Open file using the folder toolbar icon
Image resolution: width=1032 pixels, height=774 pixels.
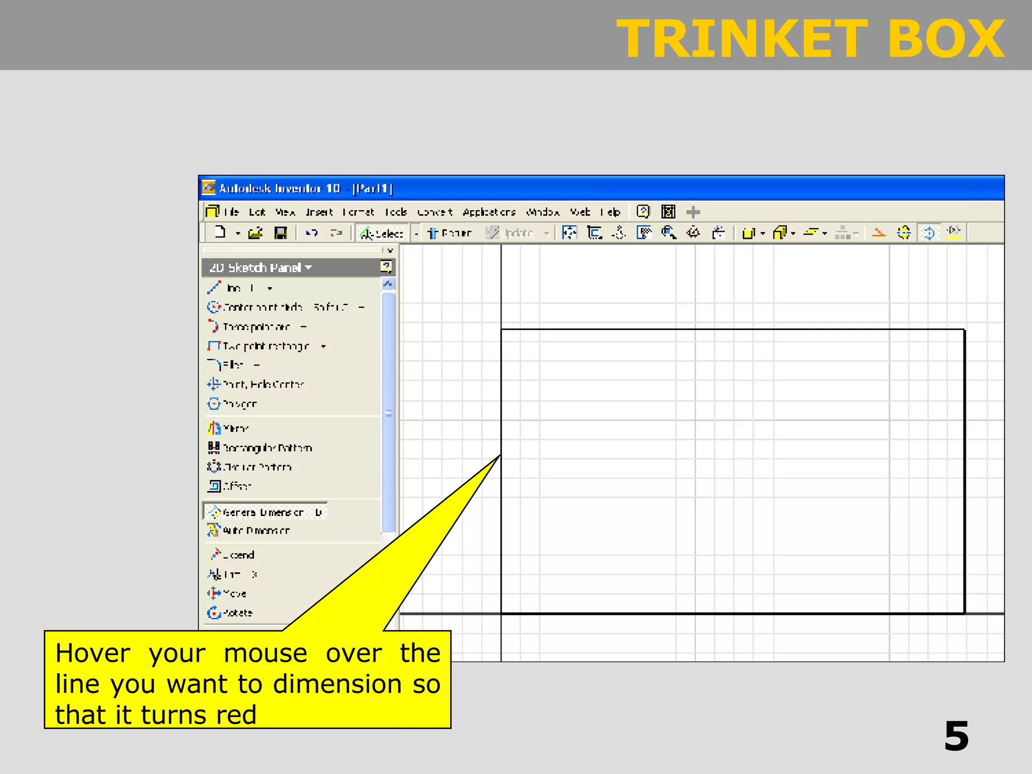(255, 233)
